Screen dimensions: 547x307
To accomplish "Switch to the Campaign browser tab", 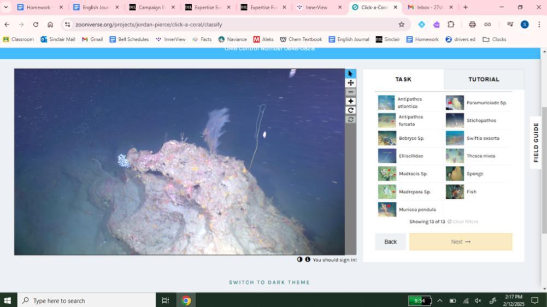I will [152, 7].
